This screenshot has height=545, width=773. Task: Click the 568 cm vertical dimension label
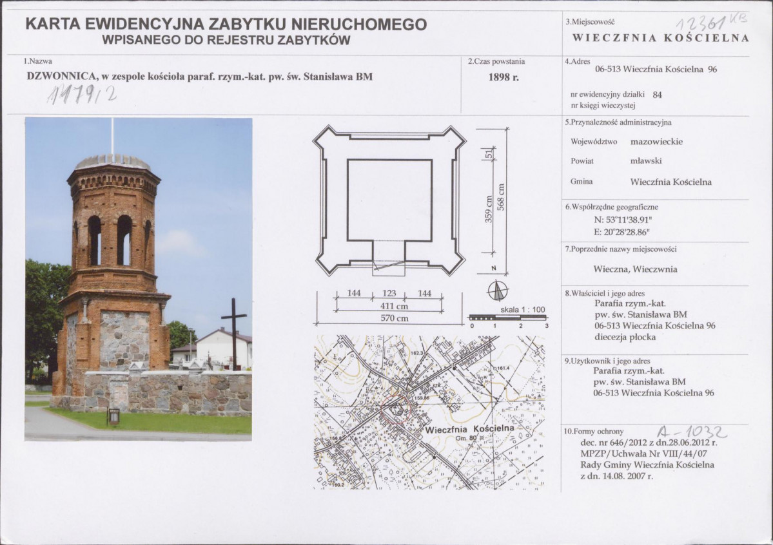tap(501, 197)
